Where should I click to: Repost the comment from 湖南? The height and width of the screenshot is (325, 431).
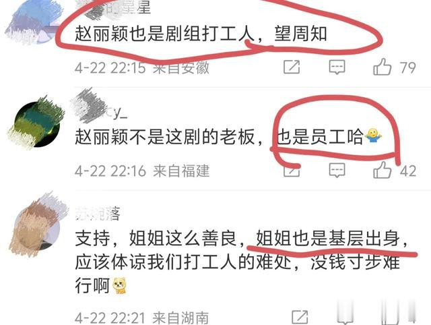300,318
